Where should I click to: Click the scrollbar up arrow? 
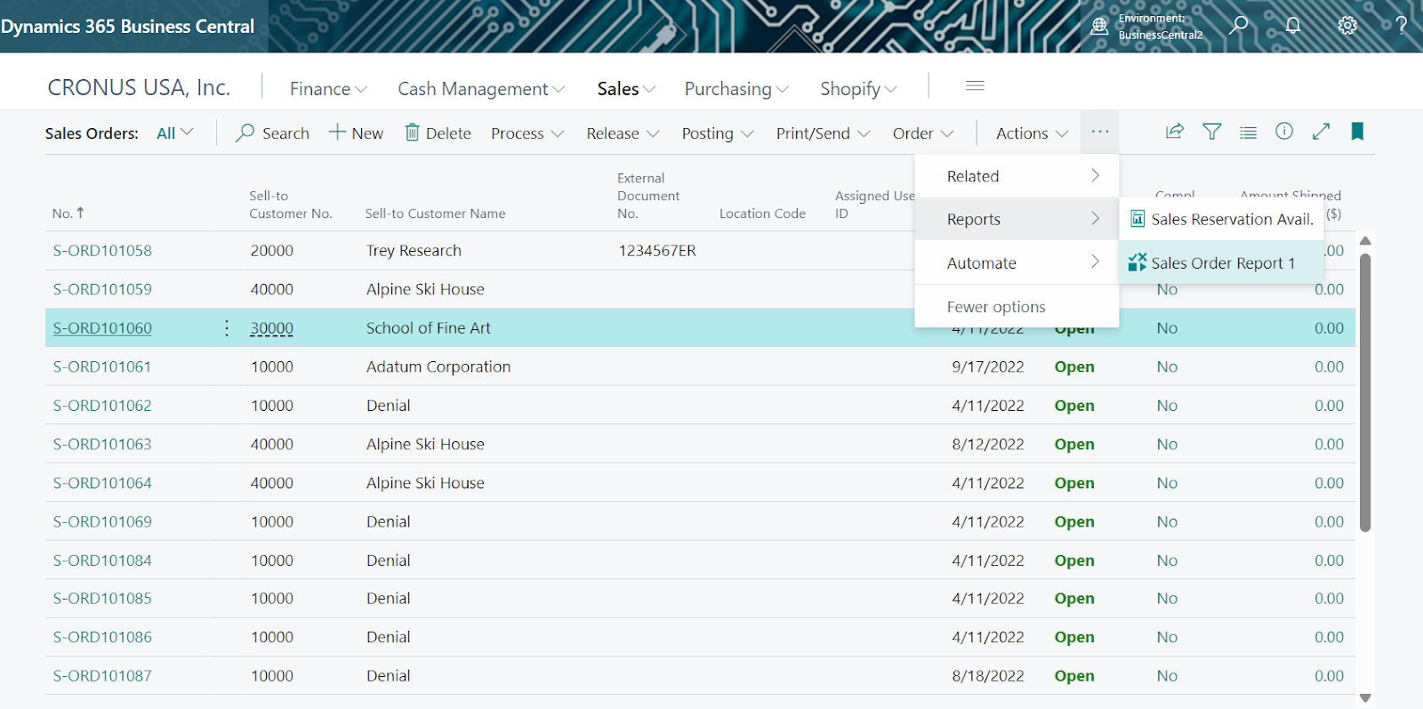tap(1365, 241)
